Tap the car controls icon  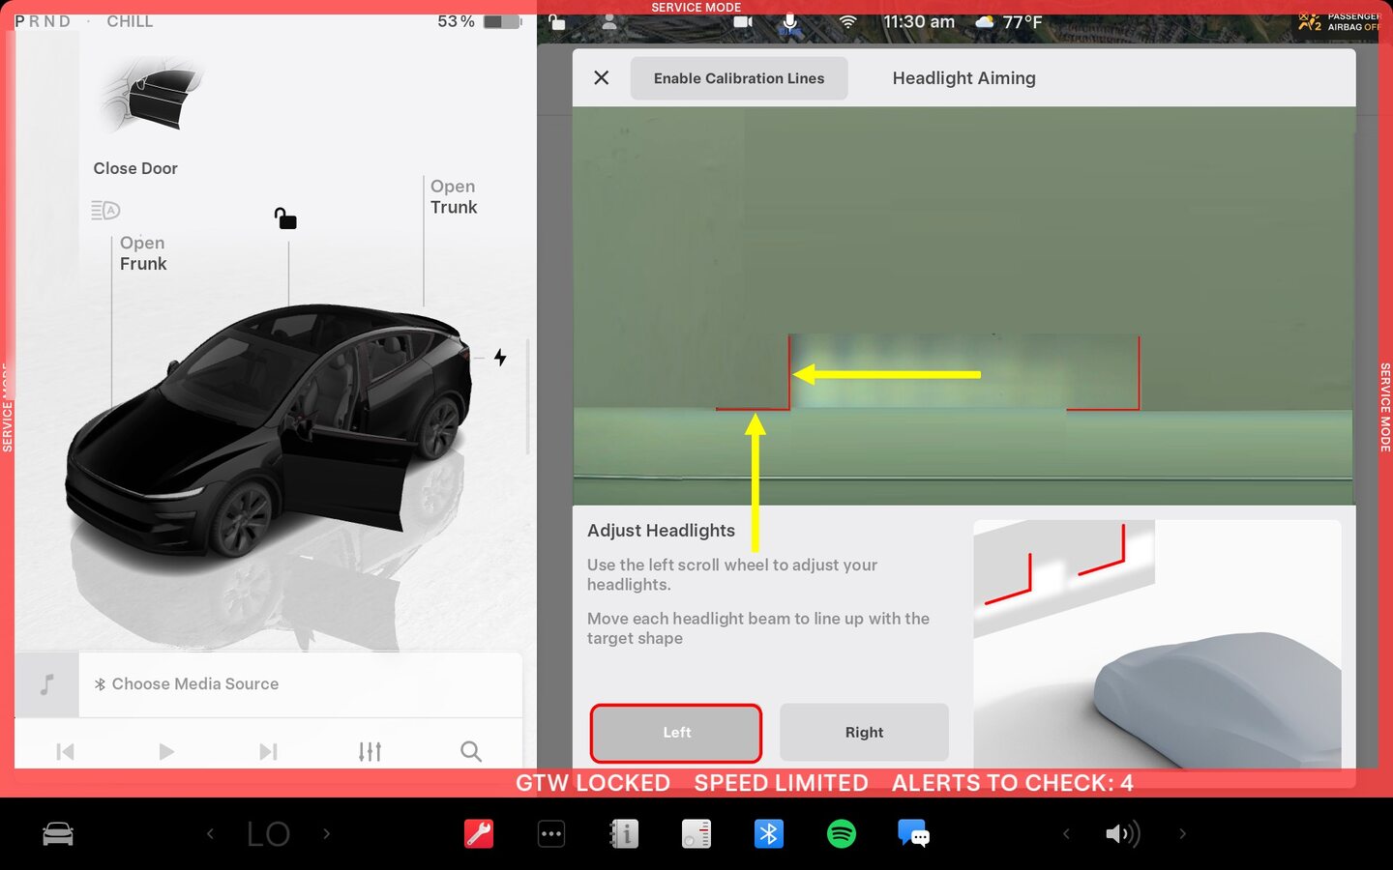(58, 833)
